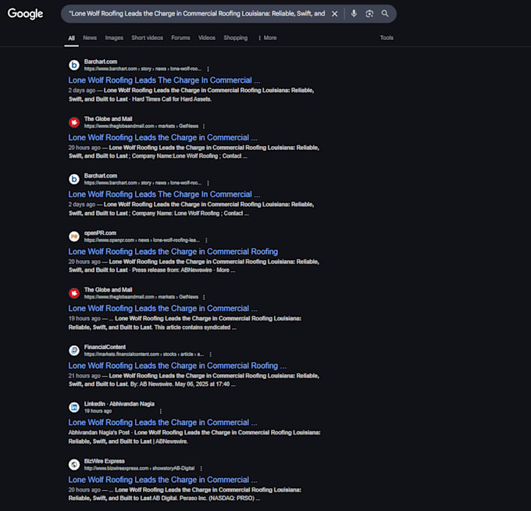
Task: Click first Barchart.com site name
Action: (x=101, y=62)
